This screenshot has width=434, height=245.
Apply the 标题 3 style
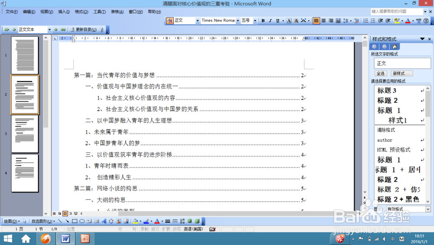pyautogui.click(x=400, y=91)
